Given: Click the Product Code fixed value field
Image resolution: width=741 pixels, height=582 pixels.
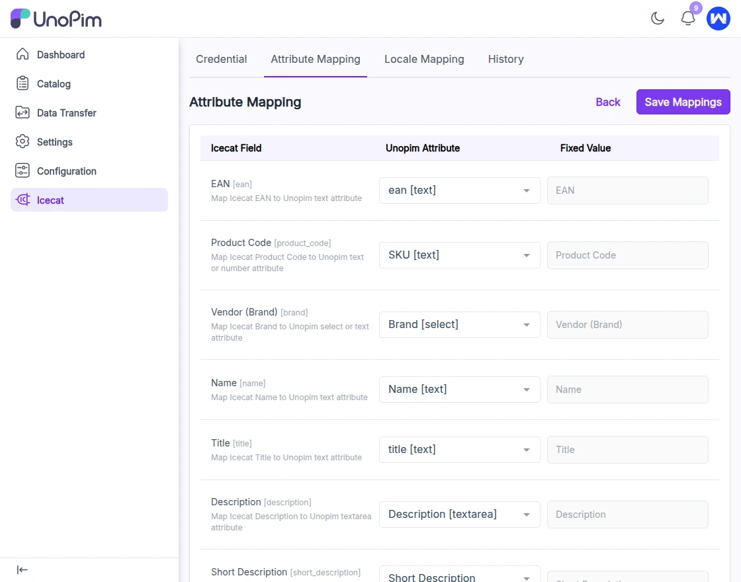Looking at the screenshot, I should click(x=628, y=255).
